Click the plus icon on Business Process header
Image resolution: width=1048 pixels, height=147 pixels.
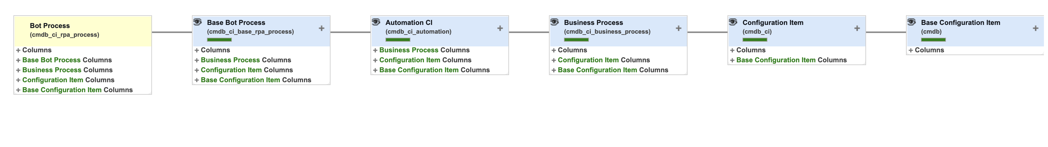pos(678,28)
